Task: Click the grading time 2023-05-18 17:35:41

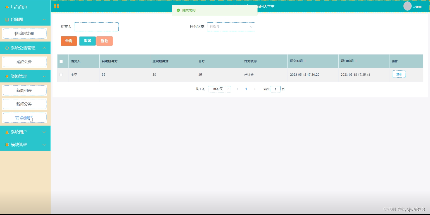Action: pos(355,75)
